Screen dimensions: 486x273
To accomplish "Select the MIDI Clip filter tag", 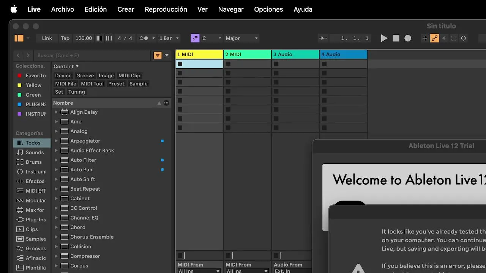I will click(129, 75).
